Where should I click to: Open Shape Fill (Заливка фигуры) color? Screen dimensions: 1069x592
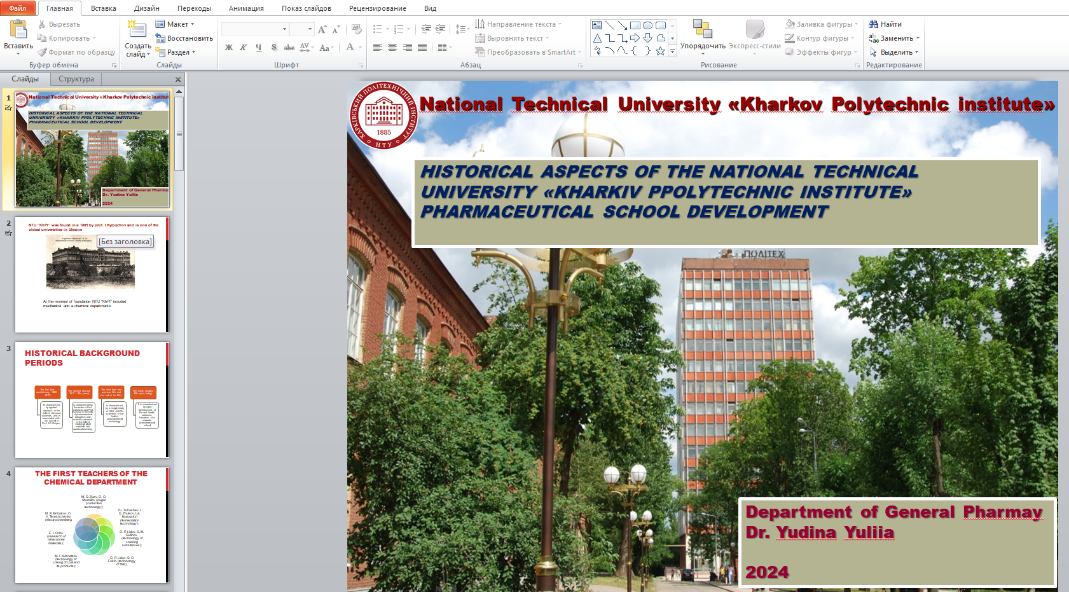pyautogui.click(x=822, y=24)
